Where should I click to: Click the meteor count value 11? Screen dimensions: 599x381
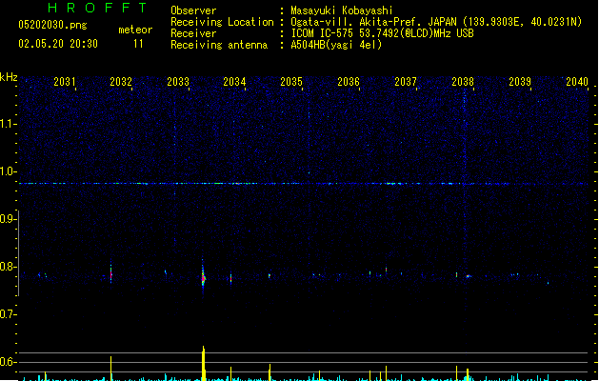coord(138,44)
